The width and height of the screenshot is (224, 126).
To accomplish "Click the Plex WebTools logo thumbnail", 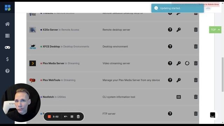I will tap(32, 80).
